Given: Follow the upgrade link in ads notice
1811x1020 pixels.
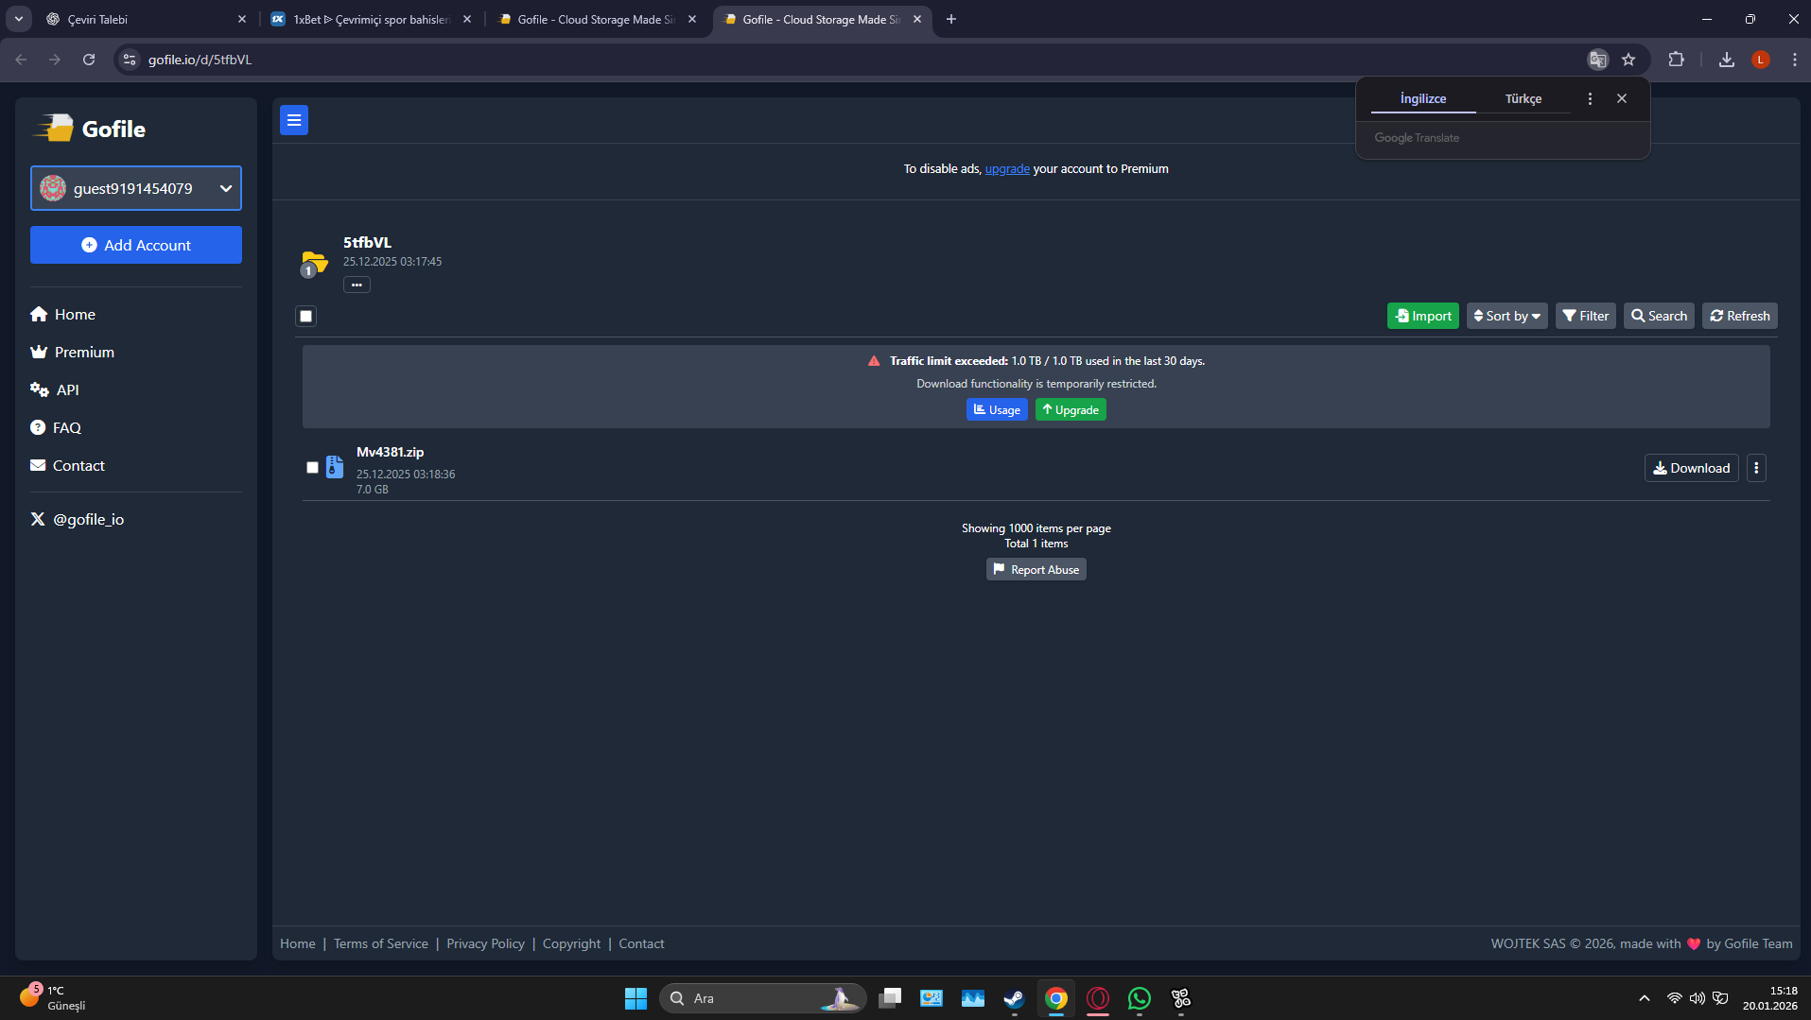Looking at the screenshot, I should [1007, 168].
